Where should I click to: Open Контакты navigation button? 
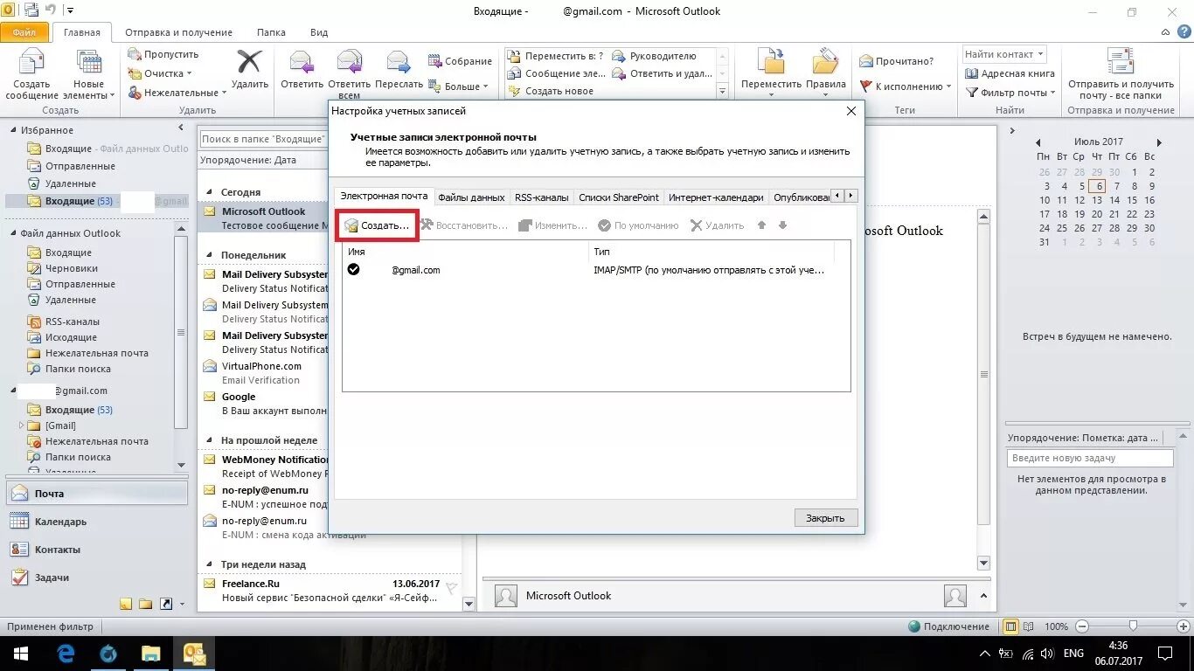(96, 550)
